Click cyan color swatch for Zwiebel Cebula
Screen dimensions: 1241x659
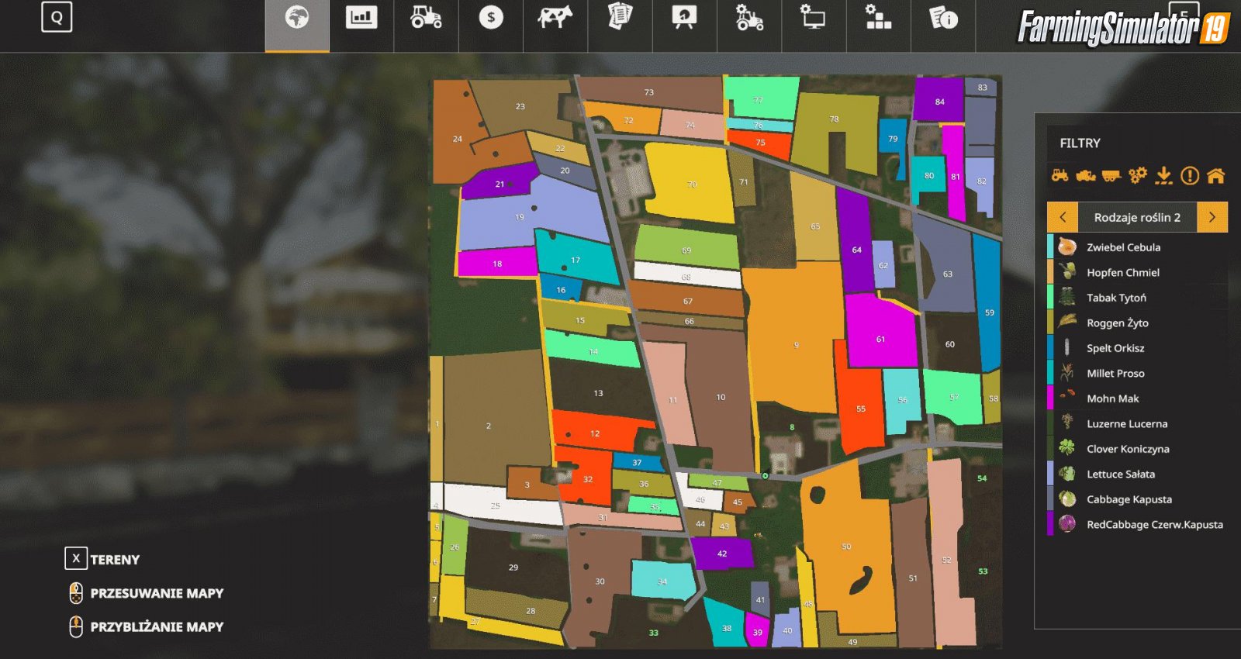[1050, 247]
